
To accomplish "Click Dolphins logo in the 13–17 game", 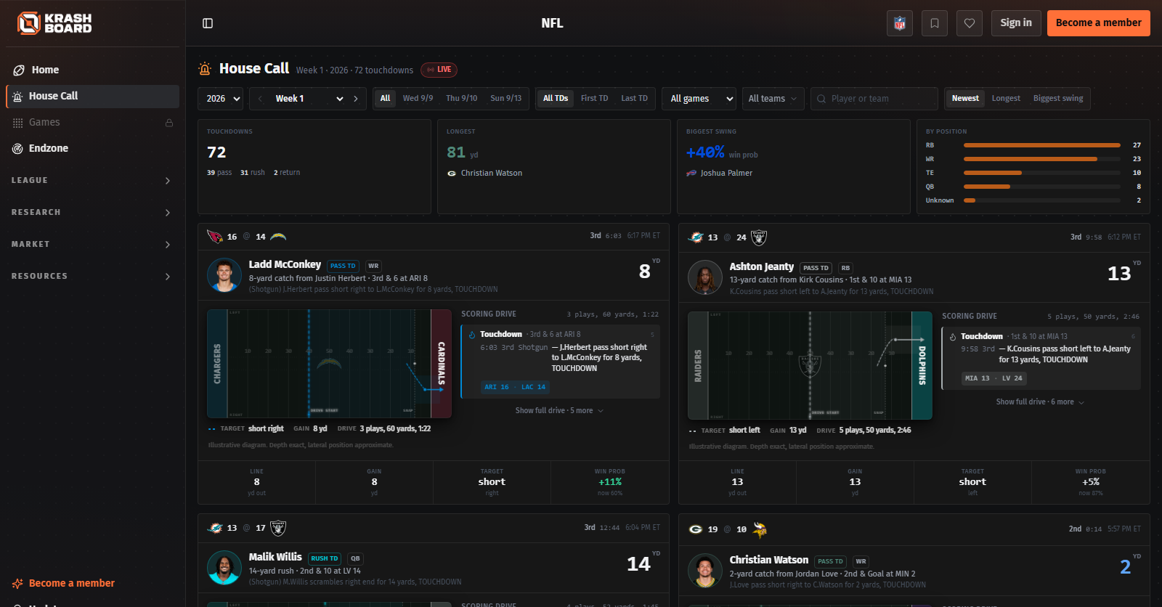I will pyautogui.click(x=215, y=528).
